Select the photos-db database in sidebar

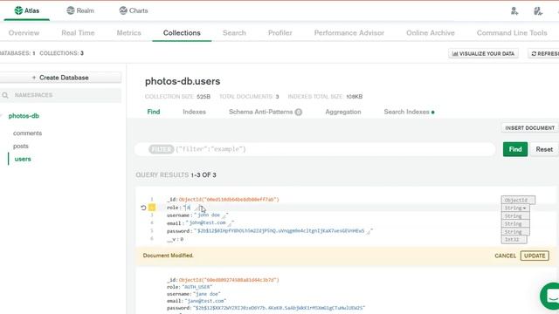(24, 116)
